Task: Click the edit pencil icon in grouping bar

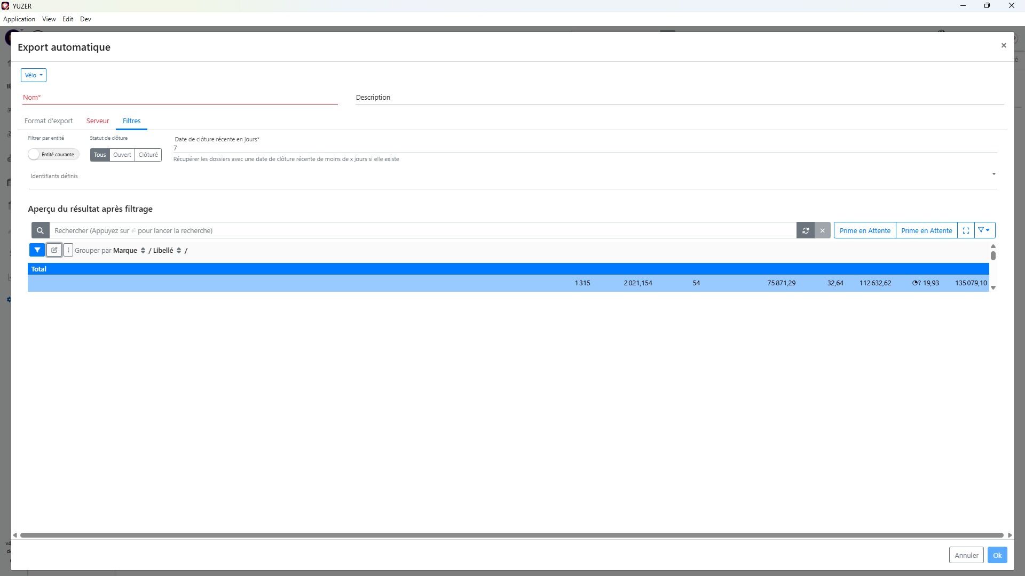Action: 54,250
